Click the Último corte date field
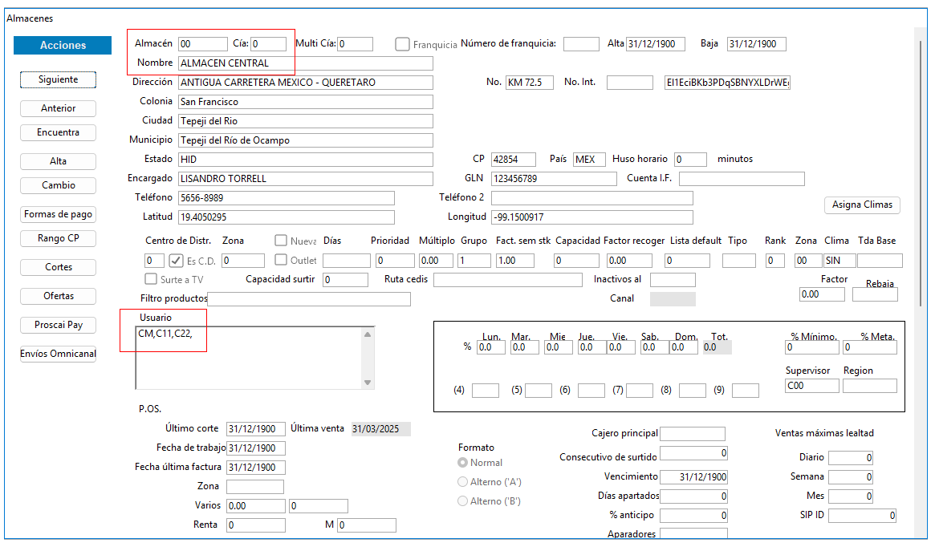Viewport: 935px width, 547px height. click(x=256, y=428)
